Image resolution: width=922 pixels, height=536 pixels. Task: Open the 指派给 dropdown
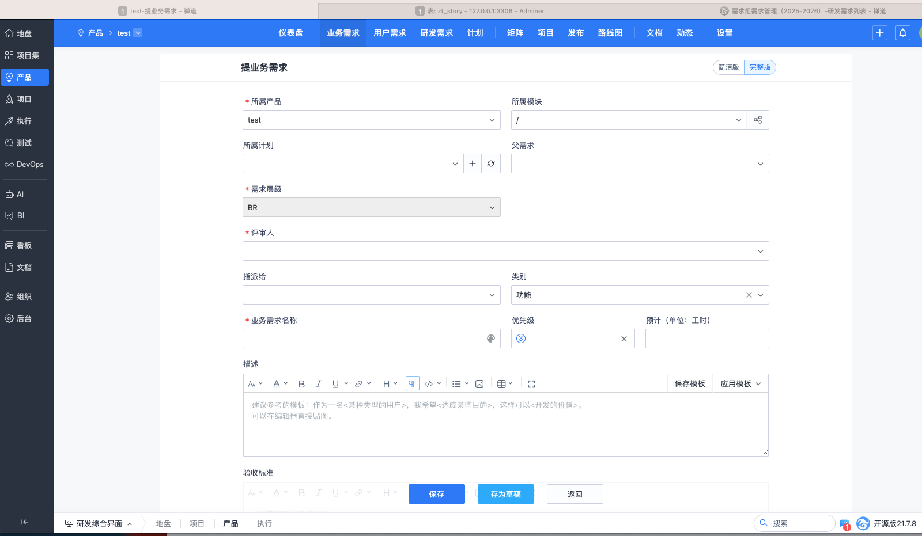coord(372,295)
